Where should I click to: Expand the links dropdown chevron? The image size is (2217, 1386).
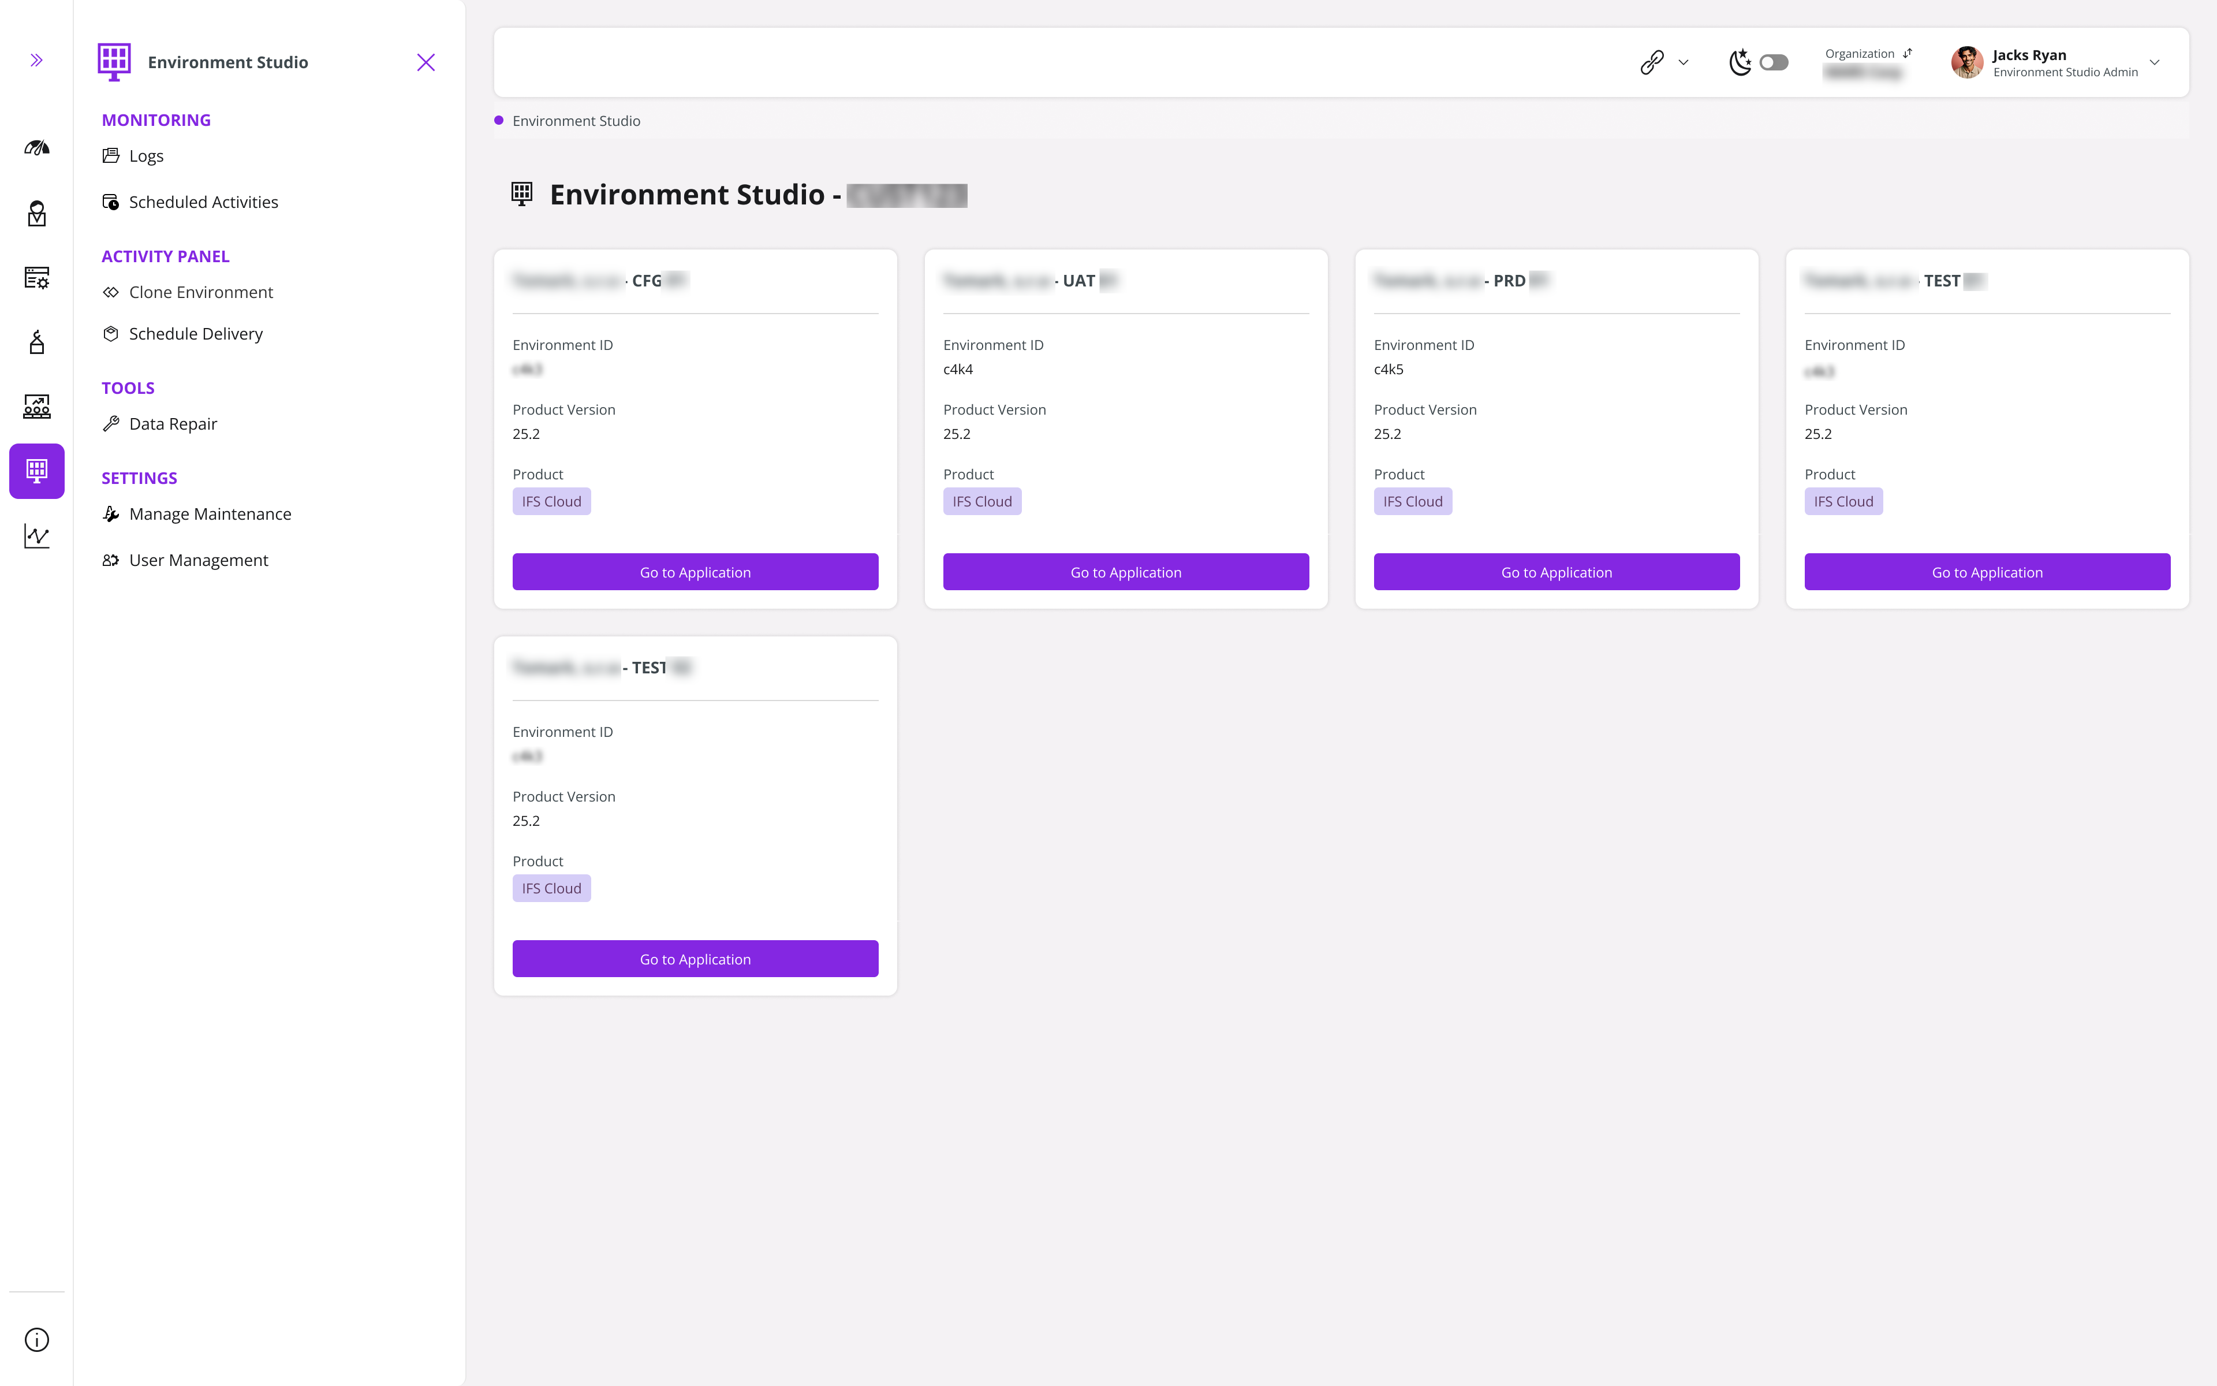coord(1684,62)
